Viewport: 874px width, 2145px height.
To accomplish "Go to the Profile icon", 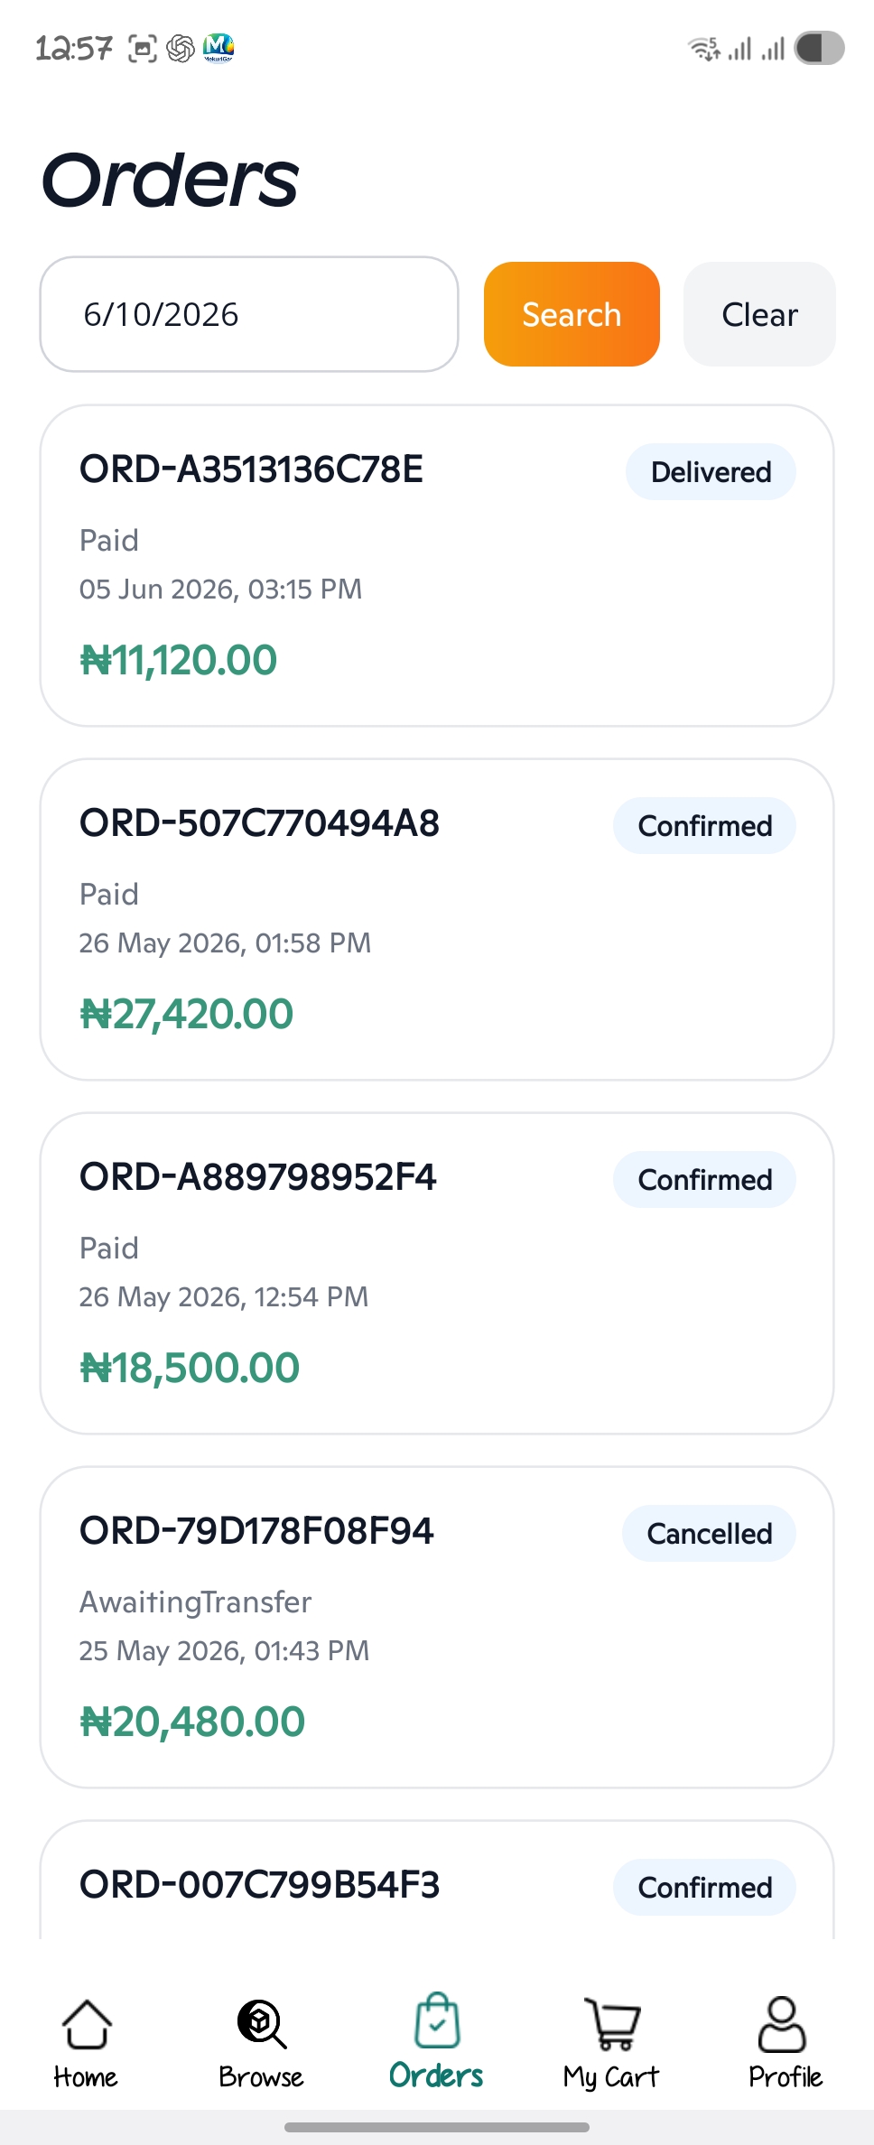I will [782, 2023].
